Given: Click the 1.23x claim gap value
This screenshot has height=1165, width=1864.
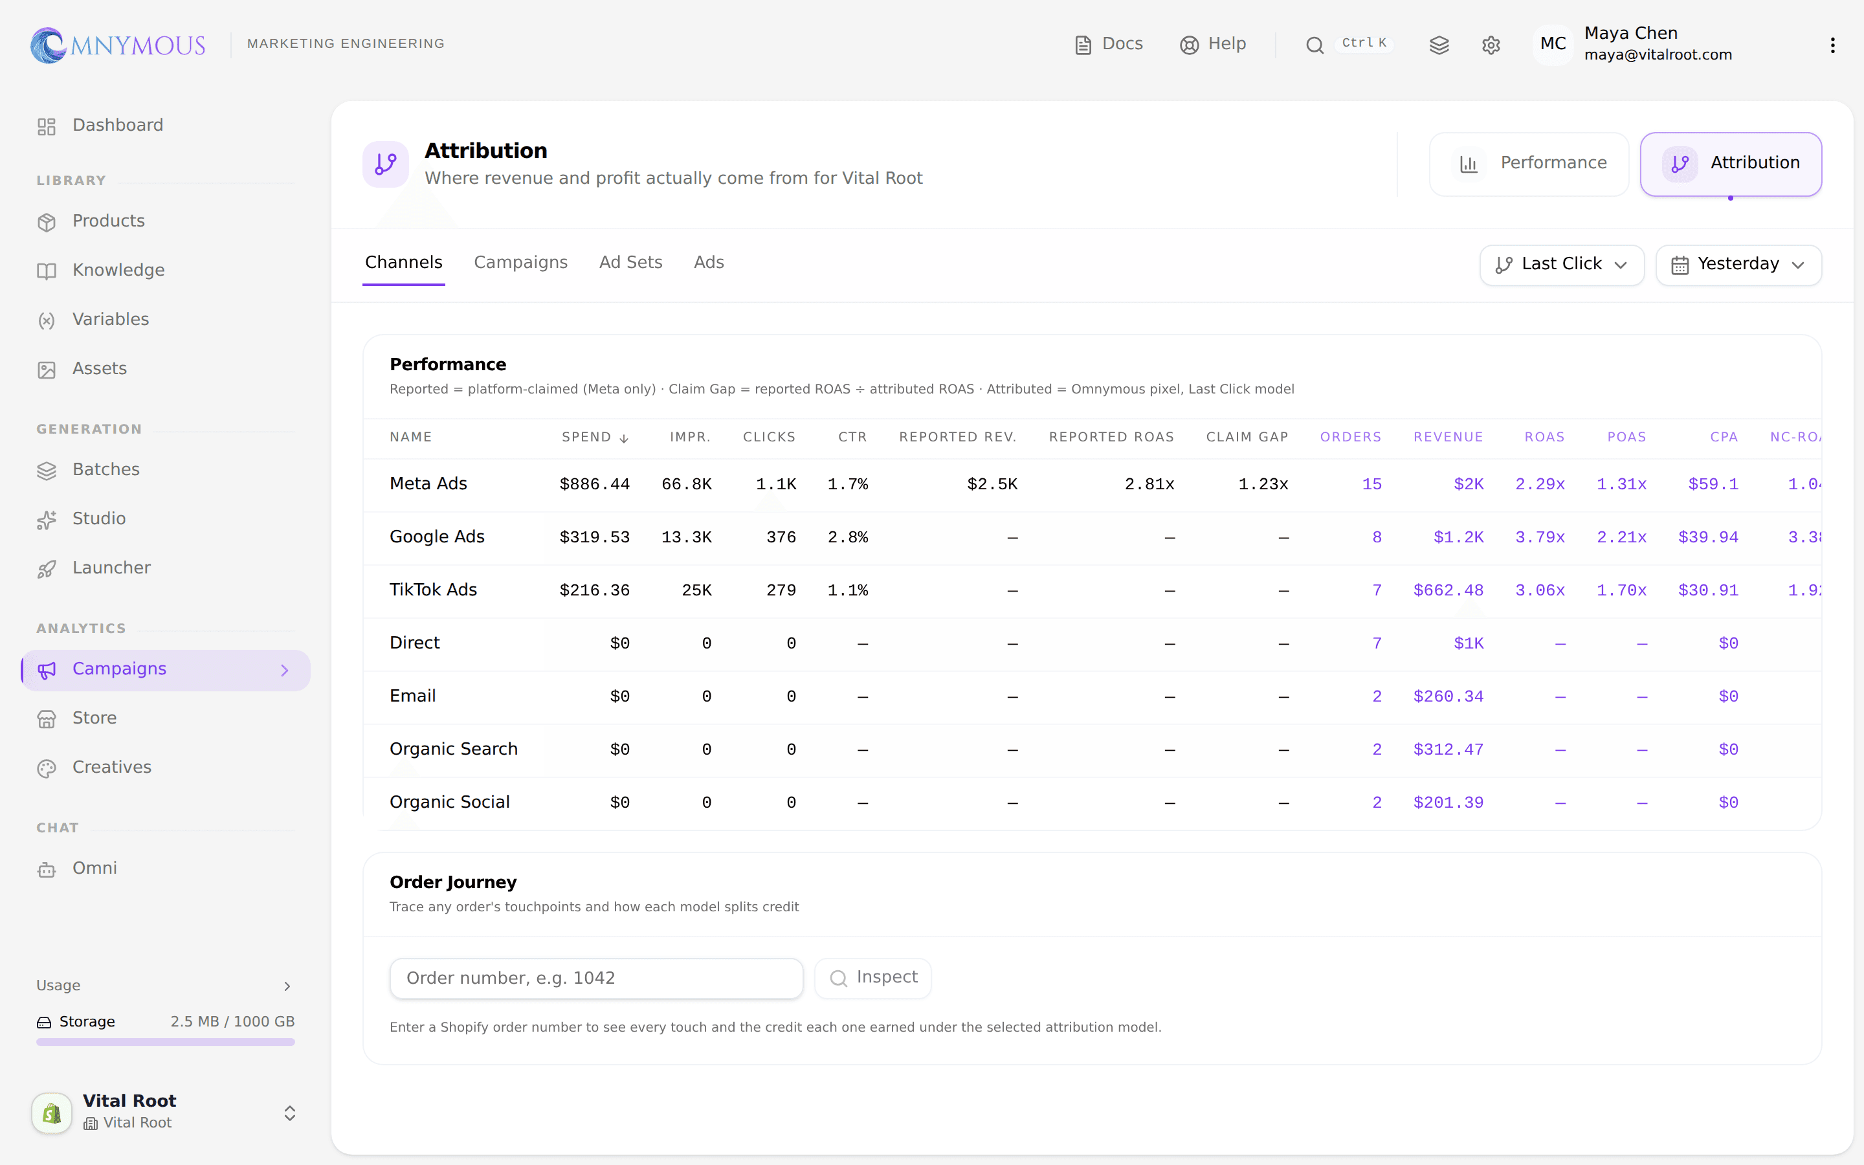Looking at the screenshot, I should click(x=1263, y=484).
